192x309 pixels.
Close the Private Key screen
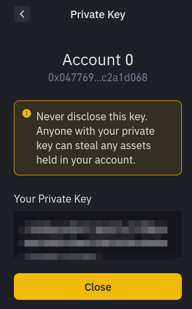pos(98,287)
